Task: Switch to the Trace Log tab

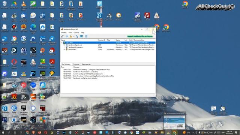Action: point(76,64)
